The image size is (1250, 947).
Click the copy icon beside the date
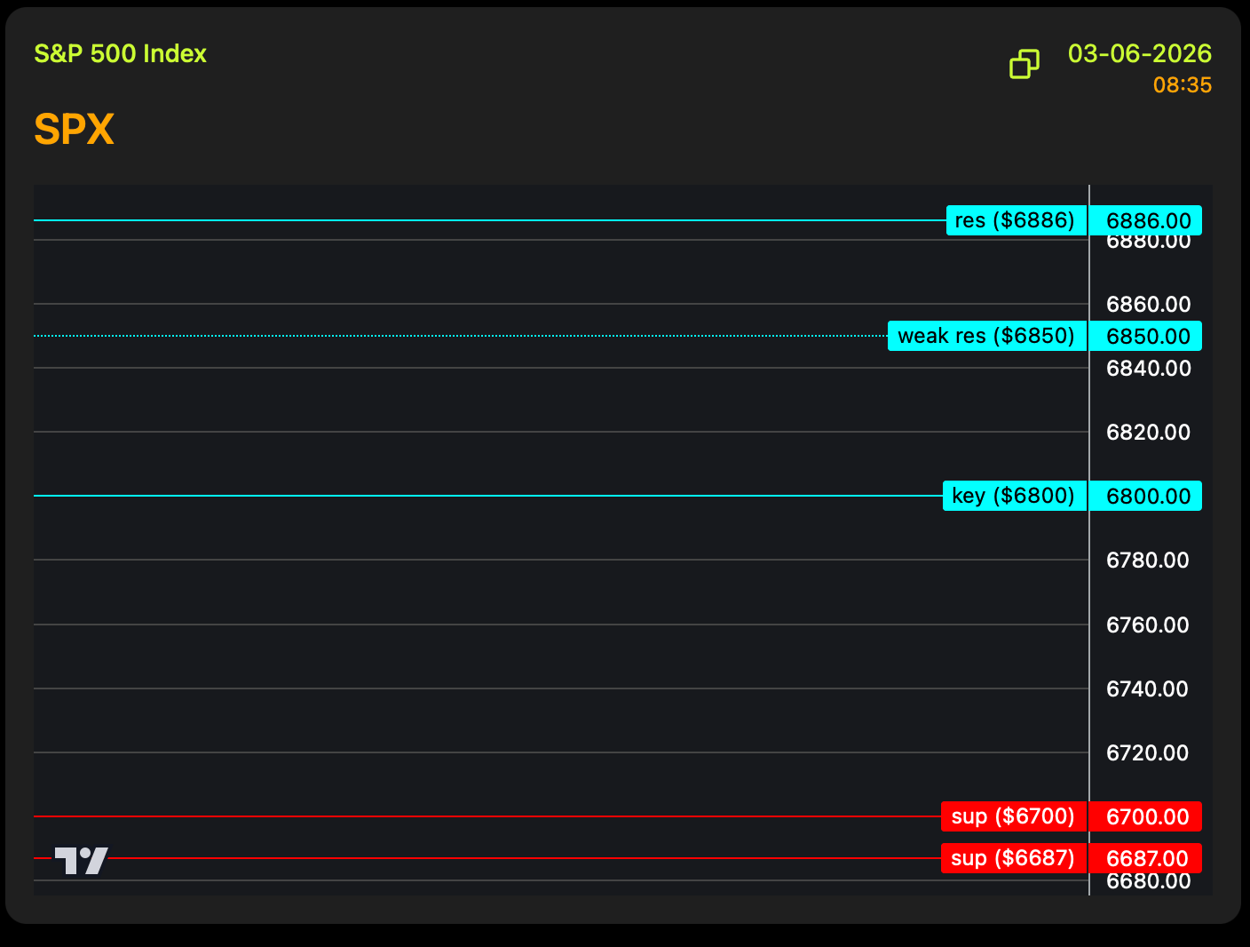point(1024,64)
